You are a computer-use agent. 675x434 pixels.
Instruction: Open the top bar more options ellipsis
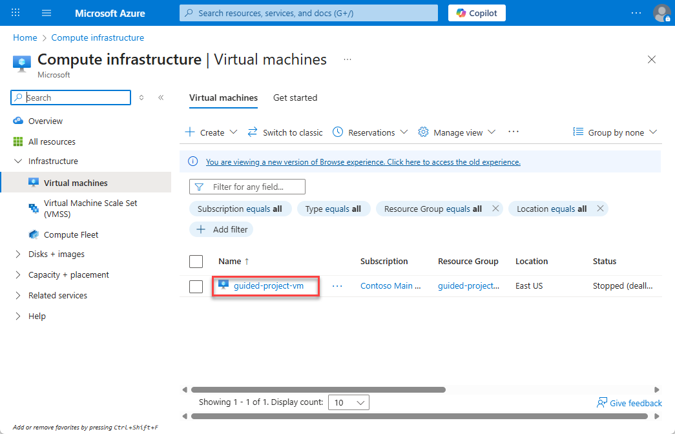pyautogui.click(x=636, y=13)
